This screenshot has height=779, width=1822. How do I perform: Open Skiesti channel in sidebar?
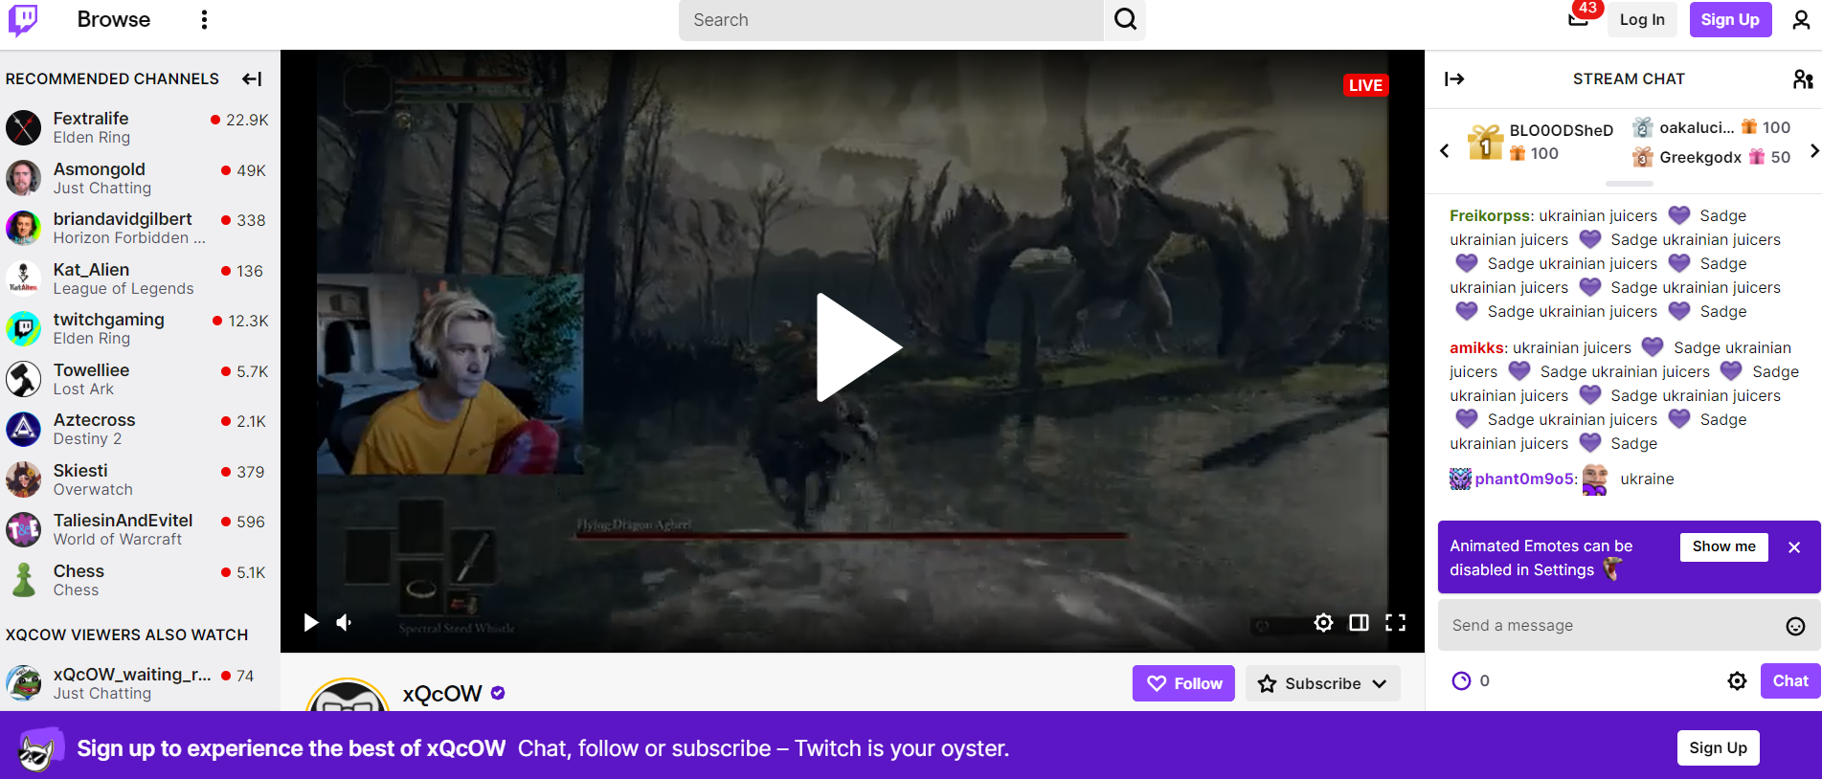(140, 479)
